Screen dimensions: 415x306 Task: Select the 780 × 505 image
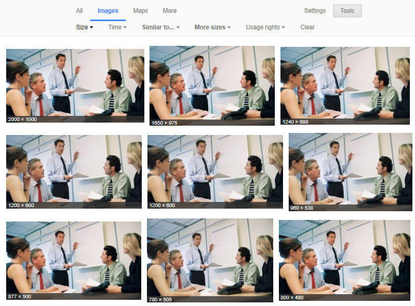pos(210,259)
